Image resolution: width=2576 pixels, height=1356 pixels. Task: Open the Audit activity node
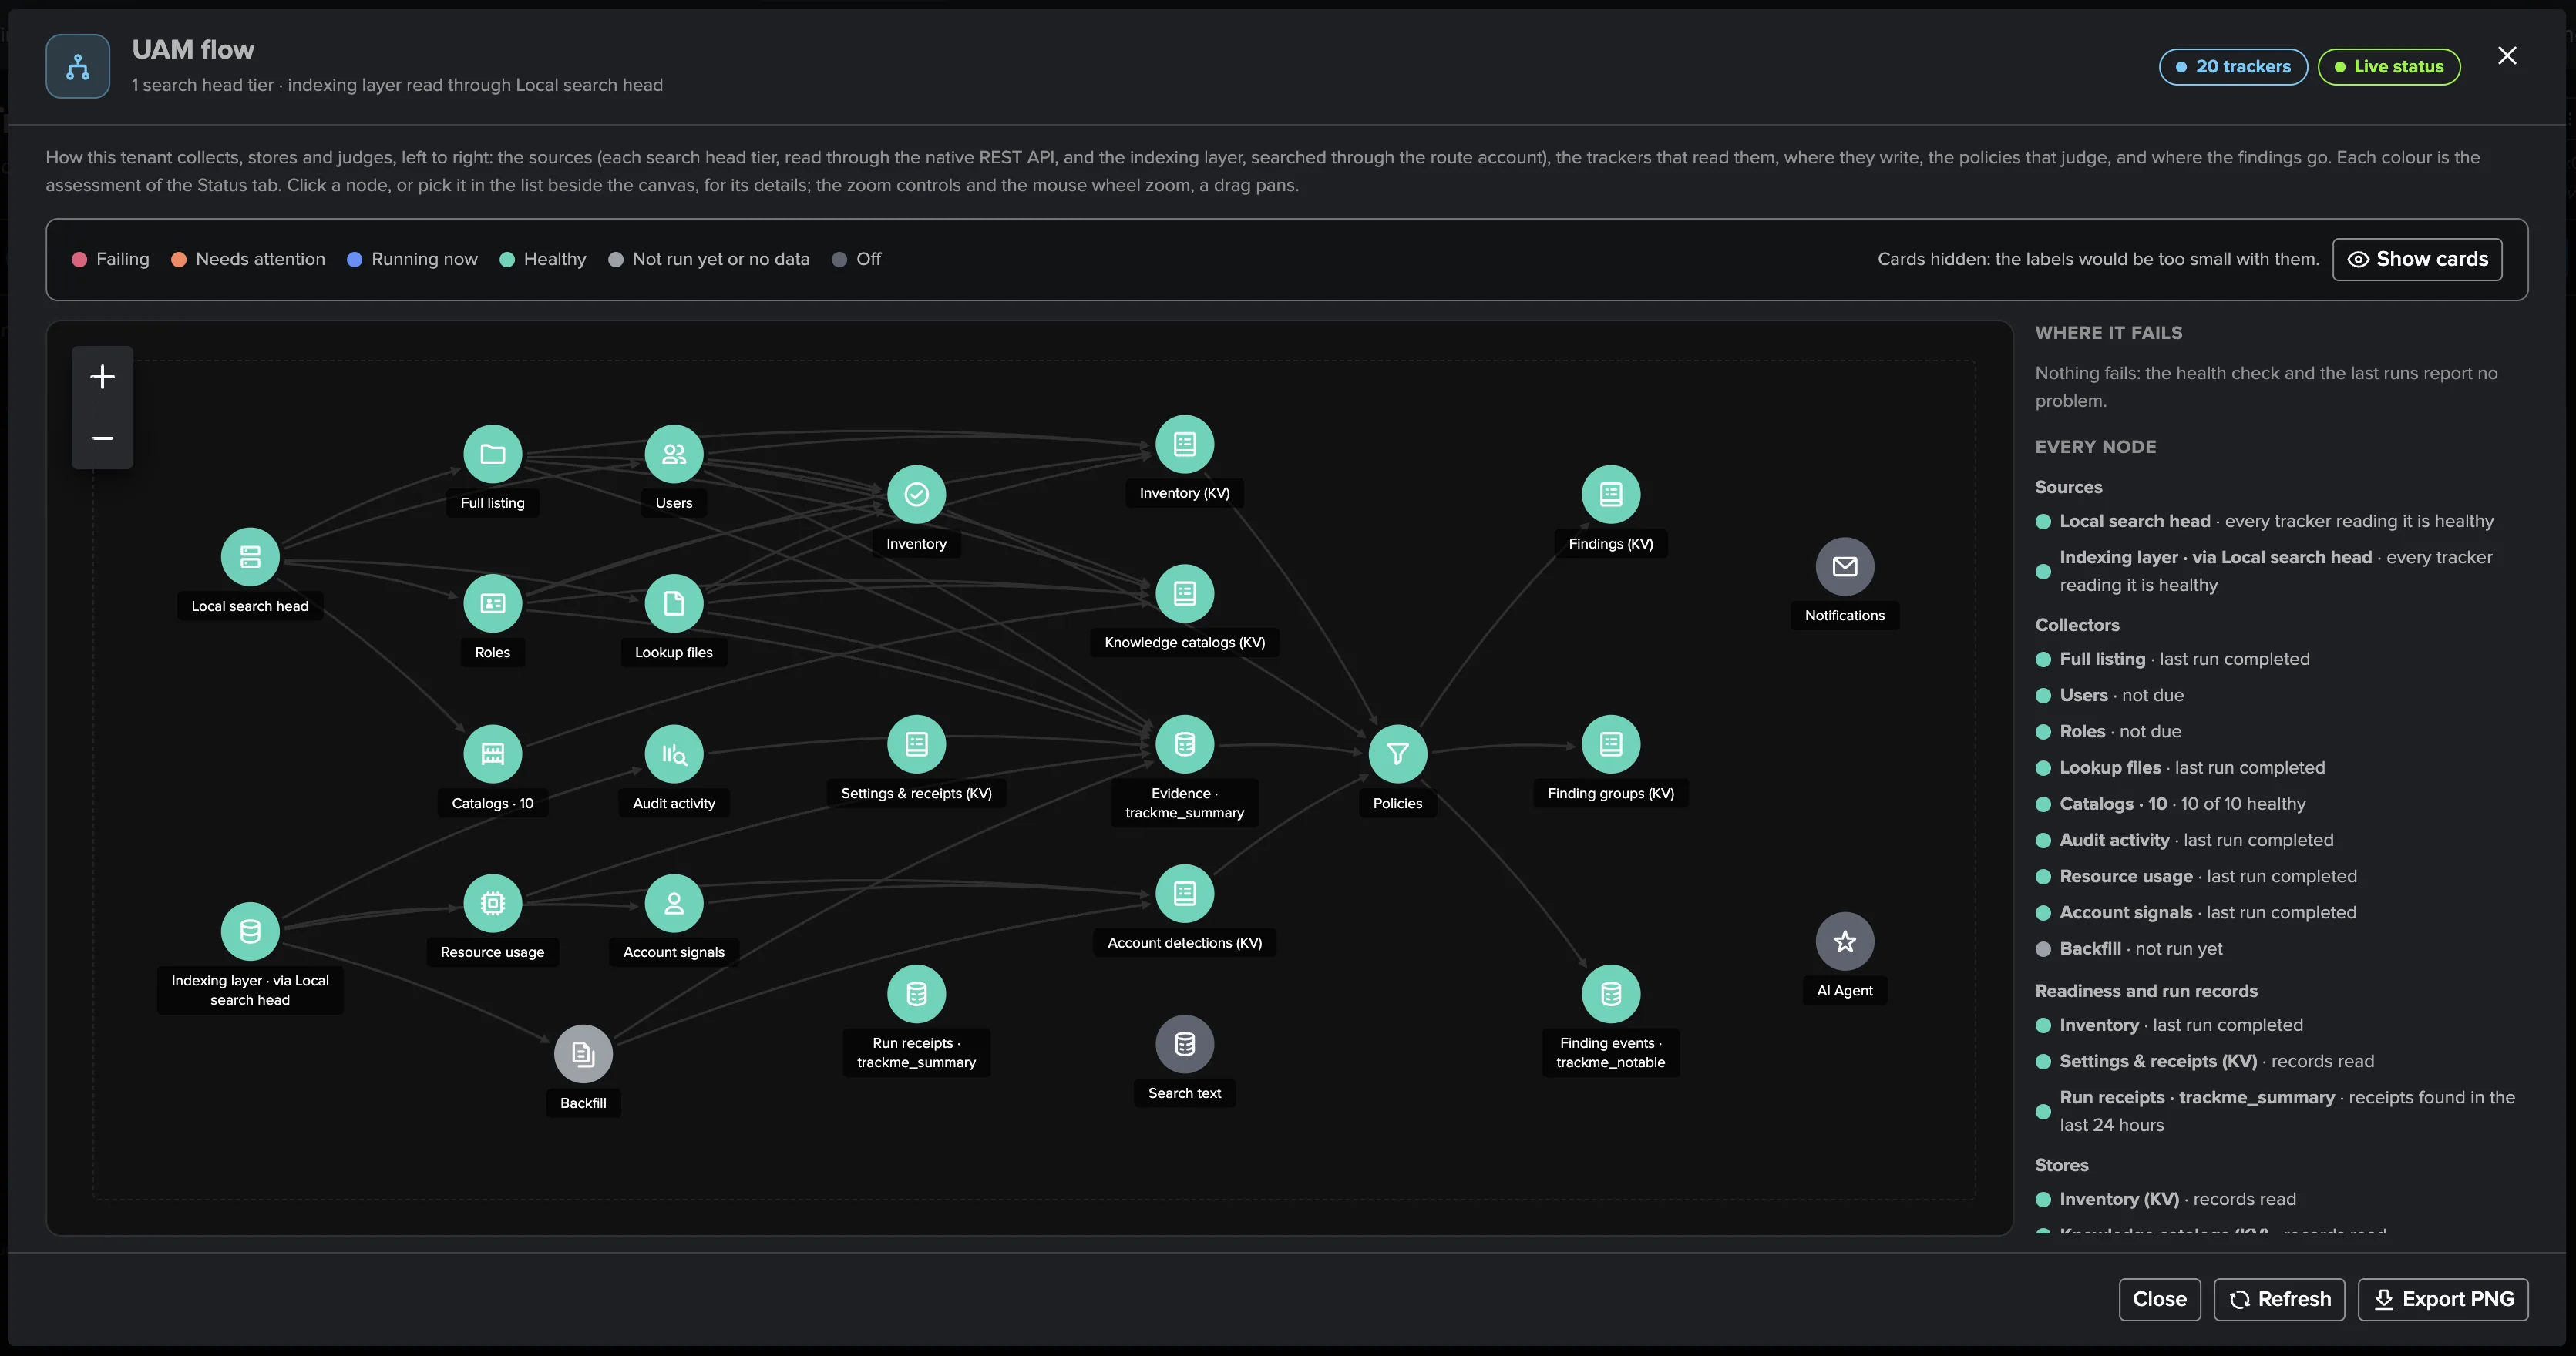[674, 754]
